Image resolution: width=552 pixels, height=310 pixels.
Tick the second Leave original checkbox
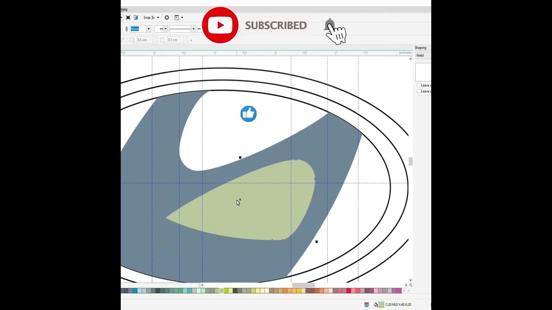[419, 91]
